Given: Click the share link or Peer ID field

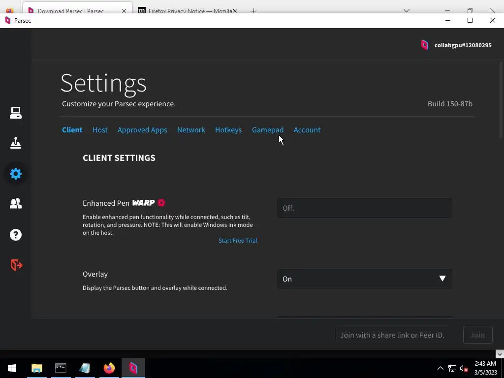Looking at the screenshot, I should coord(392,335).
